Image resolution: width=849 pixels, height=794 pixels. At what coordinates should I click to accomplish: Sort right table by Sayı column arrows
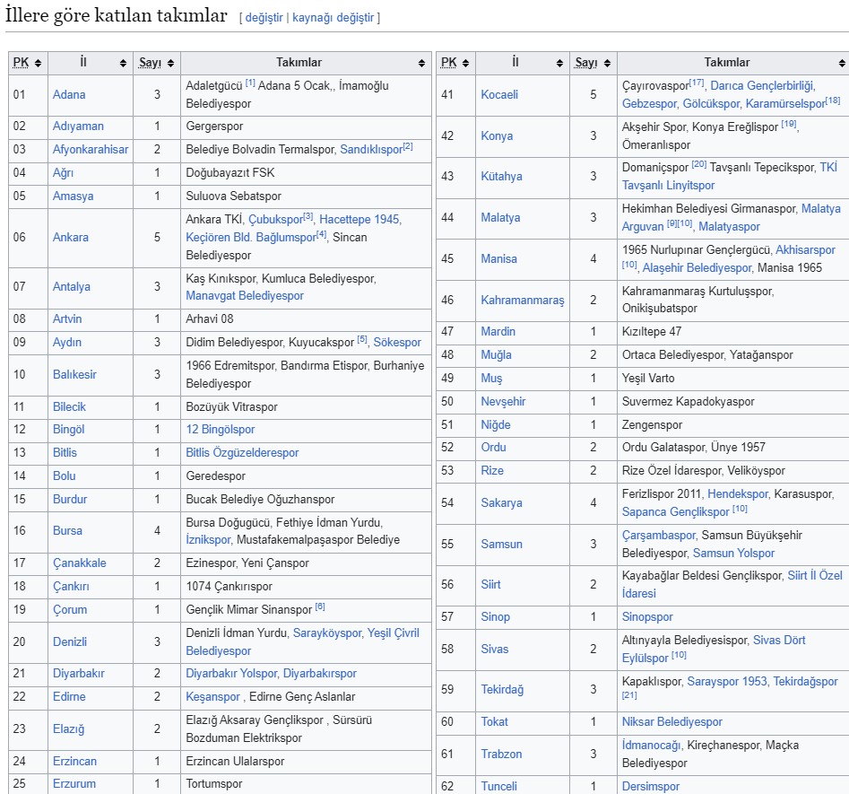point(607,64)
